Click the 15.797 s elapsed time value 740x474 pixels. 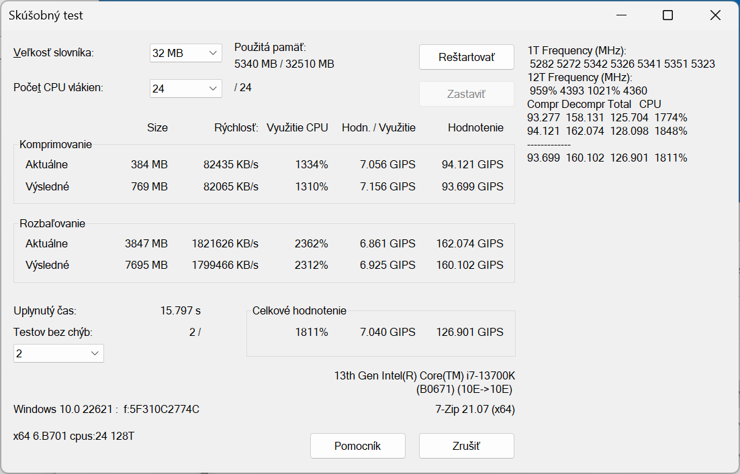point(180,310)
